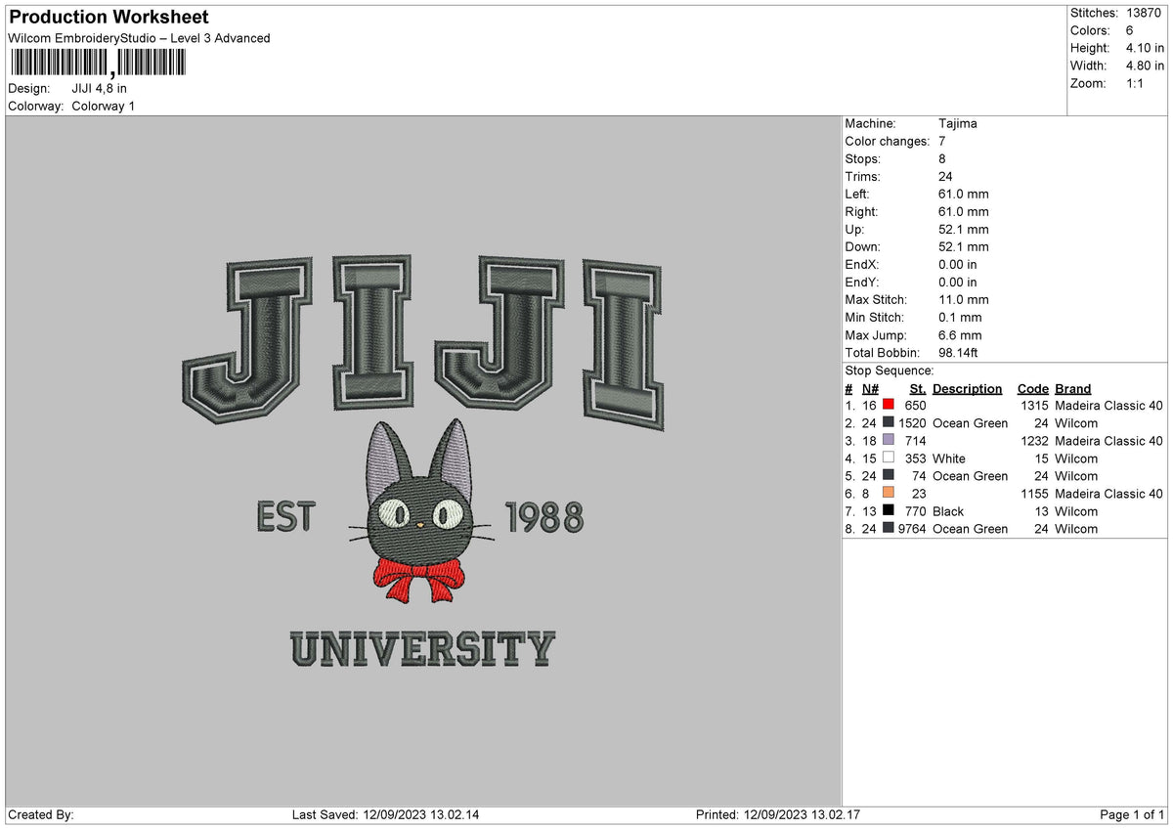Click the Description column header

pos(967,388)
